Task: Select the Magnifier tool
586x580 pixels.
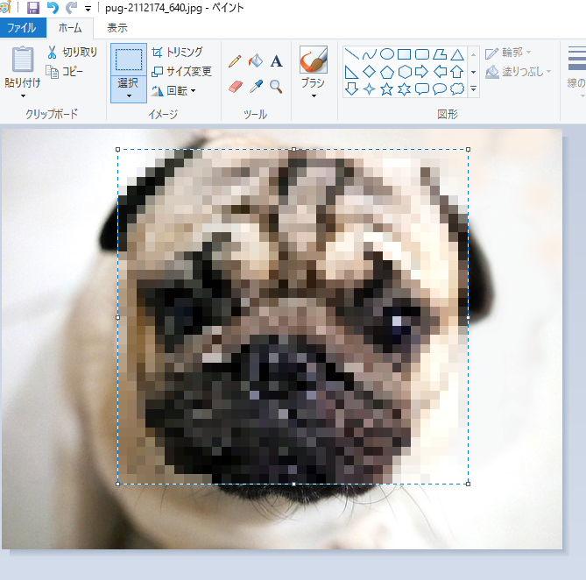Action: pos(276,87)
